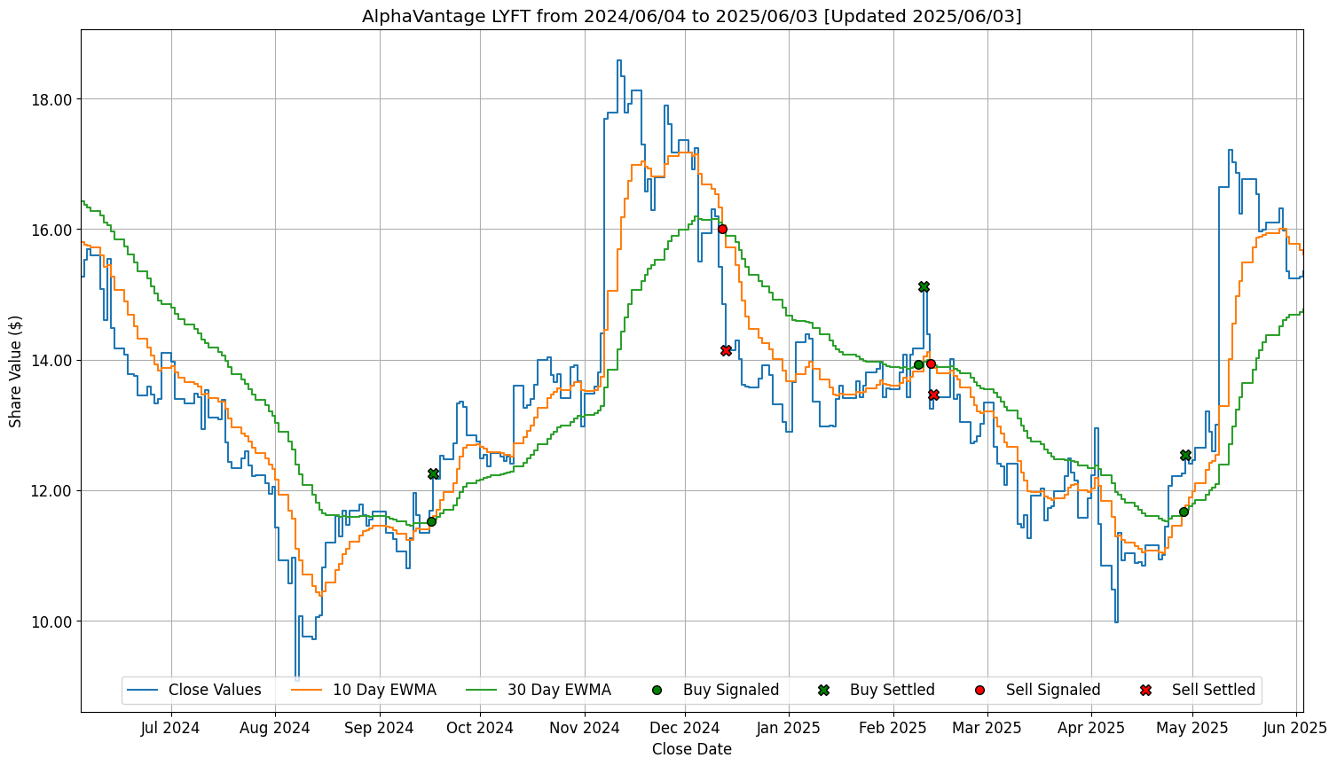
Task: Click the February 2025 green Buy Signaled dot
Action: 918,364
